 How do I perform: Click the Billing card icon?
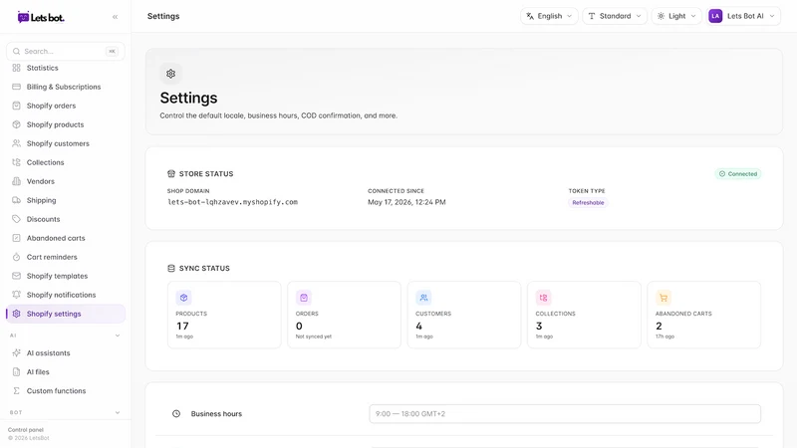click(x=16, y=87)
